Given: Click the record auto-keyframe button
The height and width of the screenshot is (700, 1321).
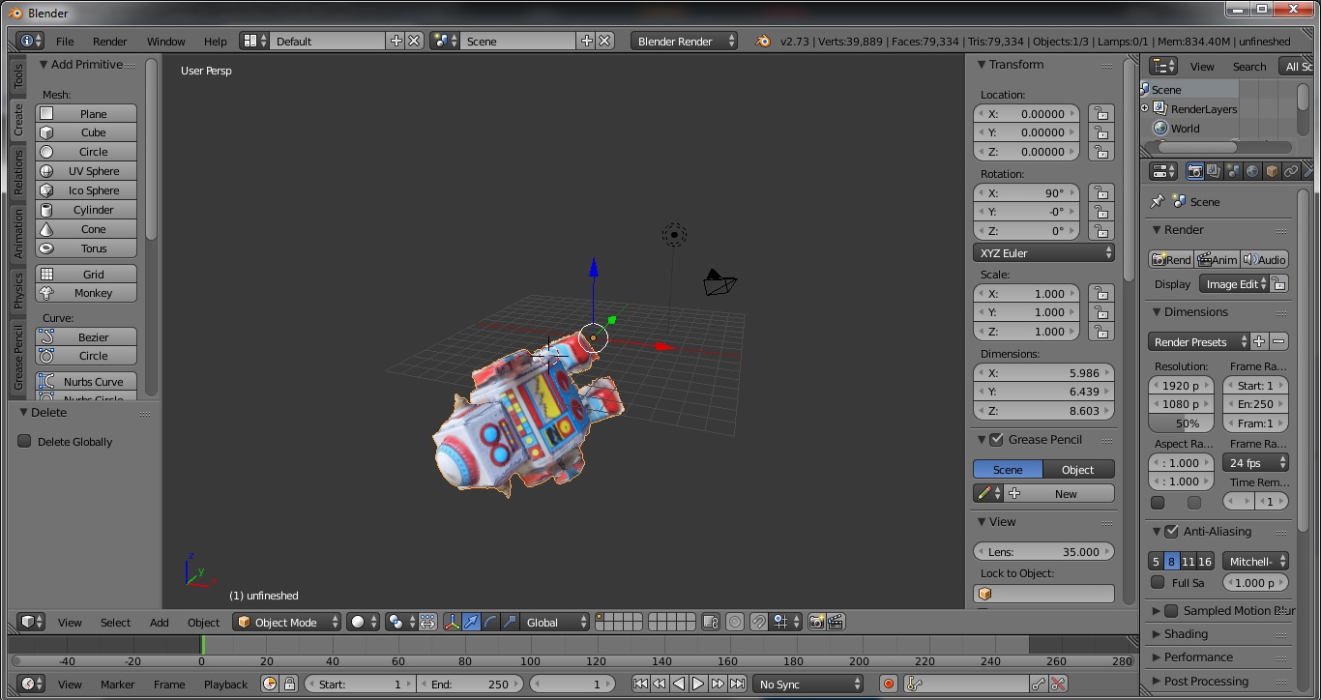Looking at the screenshot, I should tap(888, 684).
